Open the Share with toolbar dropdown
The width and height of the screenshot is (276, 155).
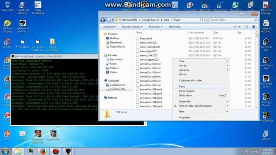tap(155, 27)
